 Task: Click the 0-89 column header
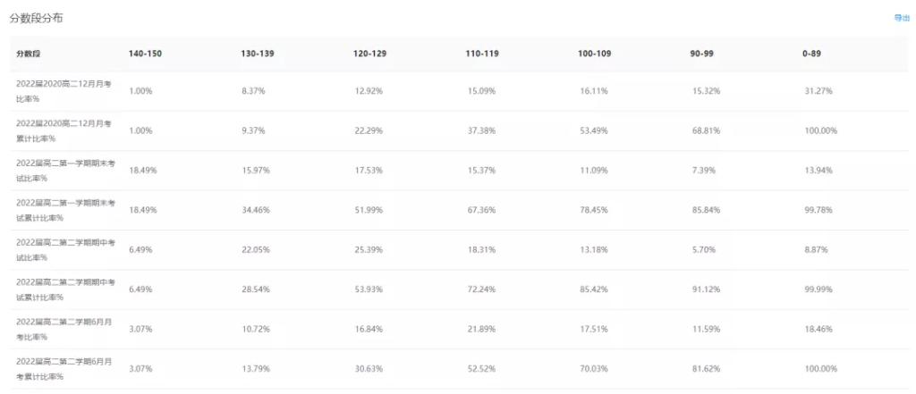812,54
